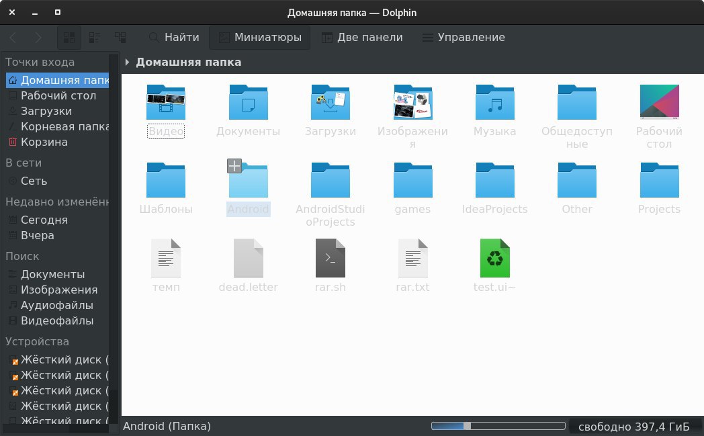Viewport: 704px width, 436px height.
Task: Select the dead.letter file icon
Action: coord(249,258)
